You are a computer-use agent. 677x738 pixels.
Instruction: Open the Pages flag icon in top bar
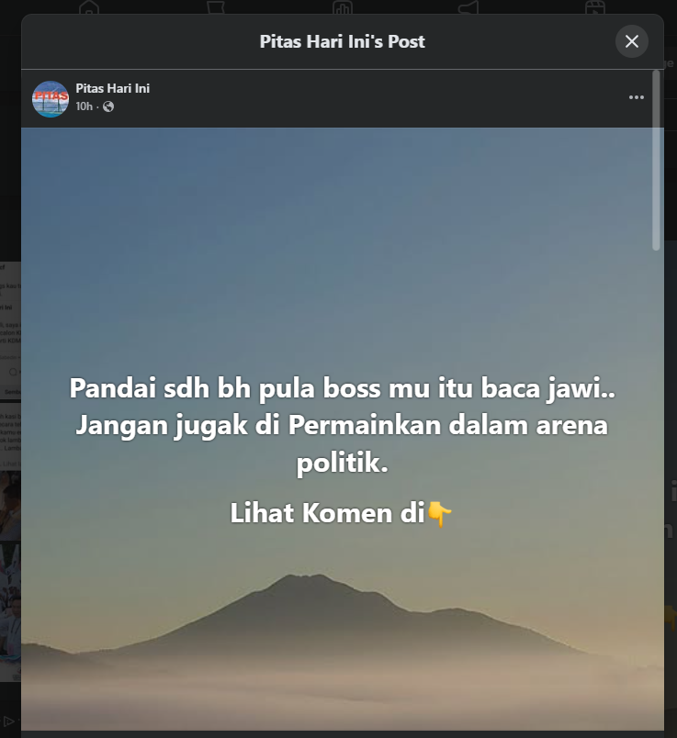click(x=216, y=7)
